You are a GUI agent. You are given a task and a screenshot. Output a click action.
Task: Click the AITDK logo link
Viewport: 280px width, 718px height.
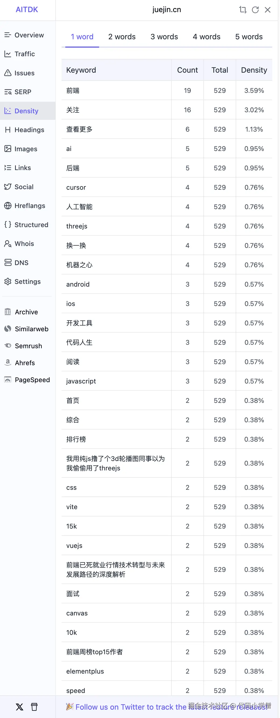[27, 10]
